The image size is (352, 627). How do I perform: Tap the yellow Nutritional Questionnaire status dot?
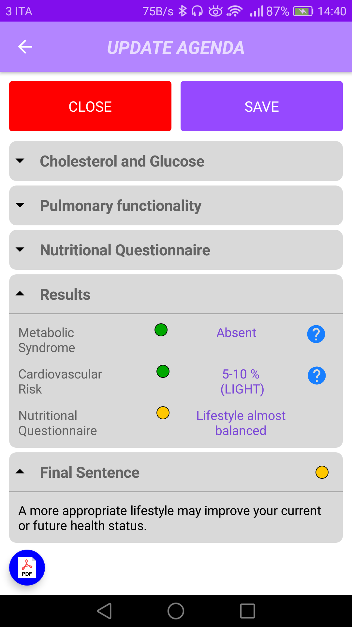tap(163, 413)
